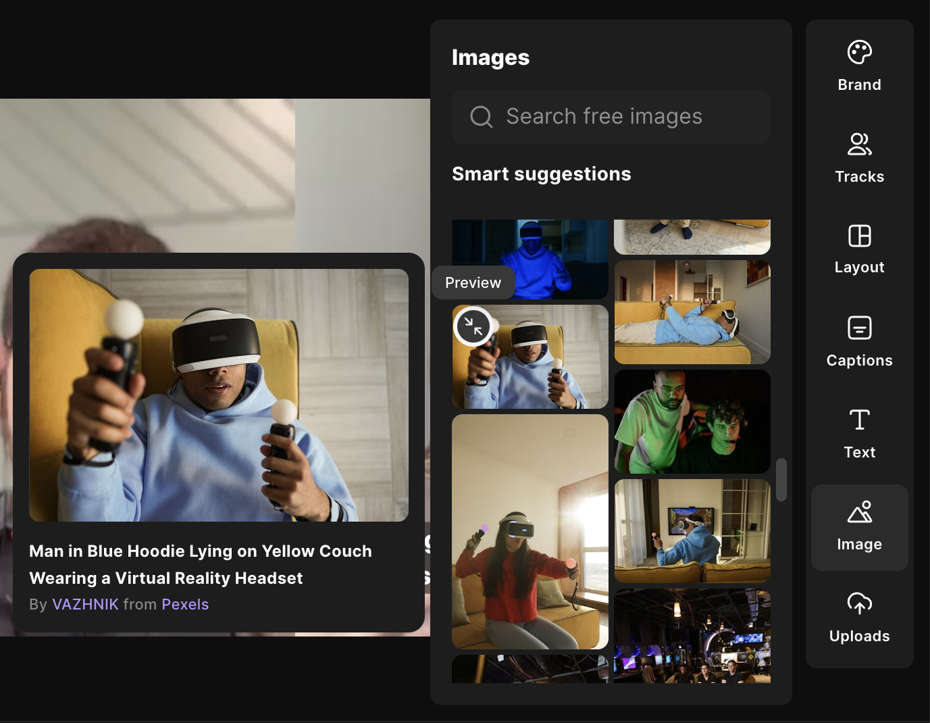Open the VAZHNIK author link

(x=85, y=604)
